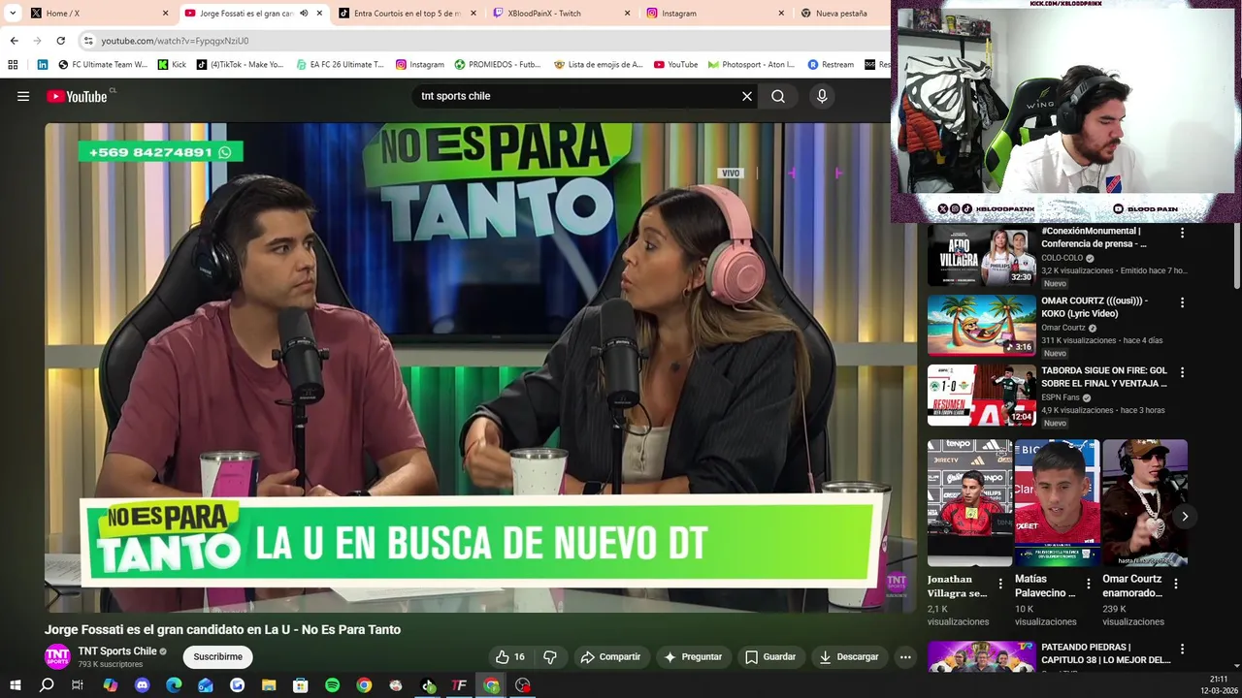This screenshot has height=698, width=1242.
Task: Open the Restream bookmark
Action: [x=831, y=65]
